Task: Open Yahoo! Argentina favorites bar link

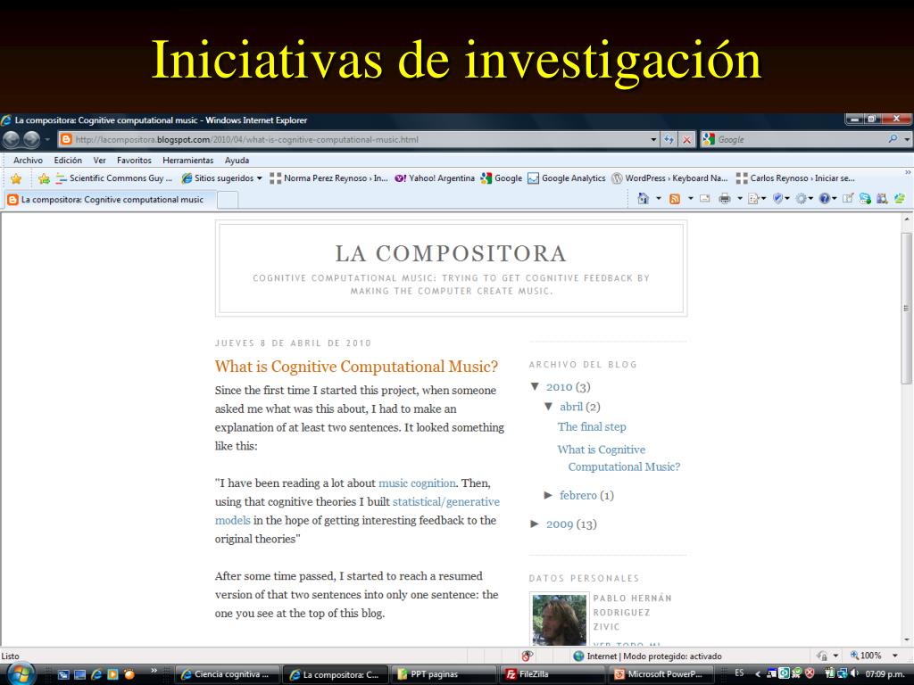Action: 435,178
